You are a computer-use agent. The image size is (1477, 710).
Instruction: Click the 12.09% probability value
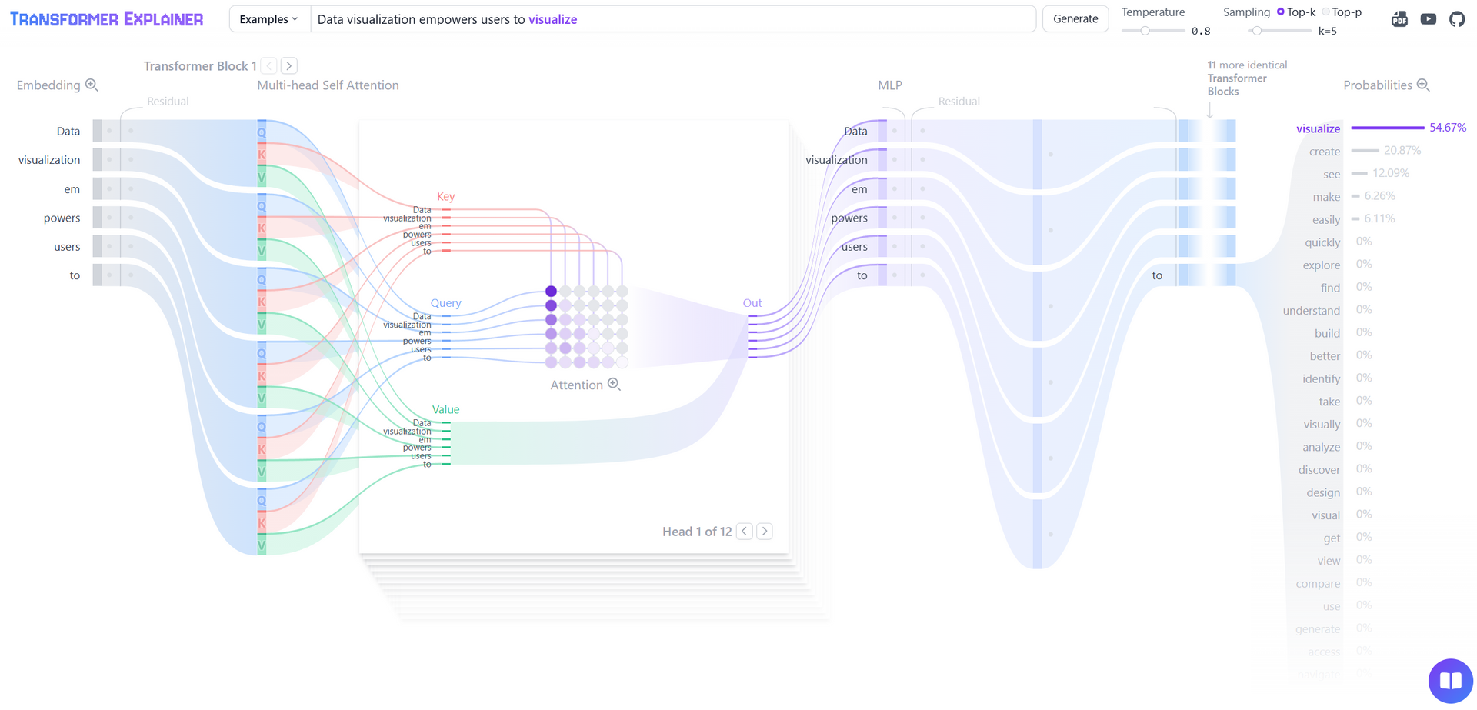1391,173
